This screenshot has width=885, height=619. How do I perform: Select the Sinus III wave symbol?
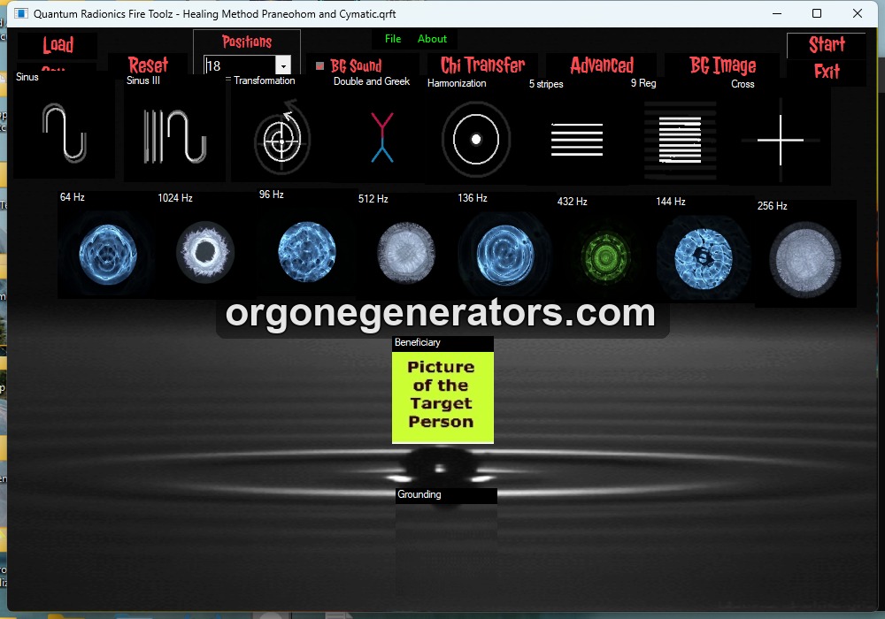[x=174, y=136]
